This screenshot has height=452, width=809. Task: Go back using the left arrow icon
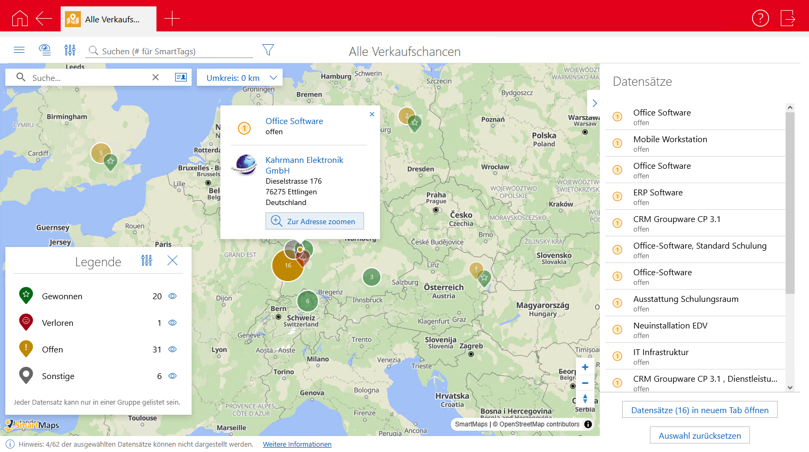coord(44,19)
